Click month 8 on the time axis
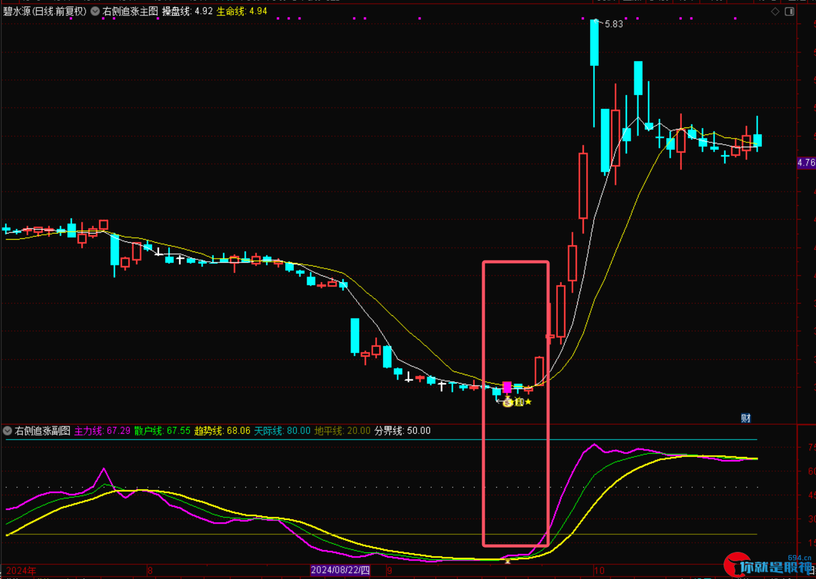 (x=150, y=570)
